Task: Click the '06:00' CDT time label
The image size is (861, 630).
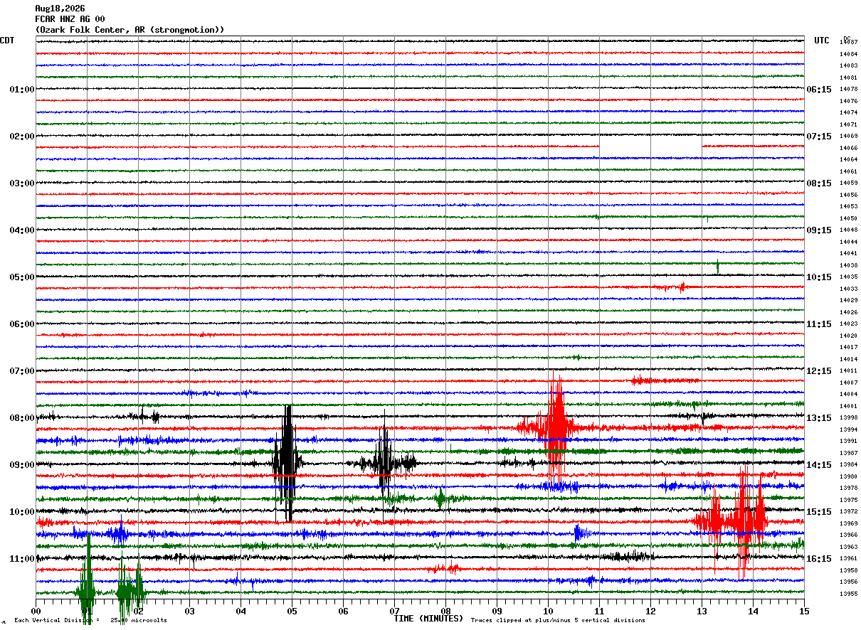Action: (x=21, y=324)
